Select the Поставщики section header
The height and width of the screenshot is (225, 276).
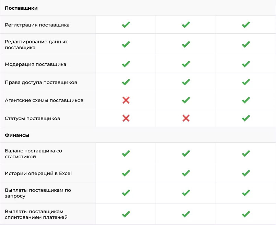tap(21, 8)
